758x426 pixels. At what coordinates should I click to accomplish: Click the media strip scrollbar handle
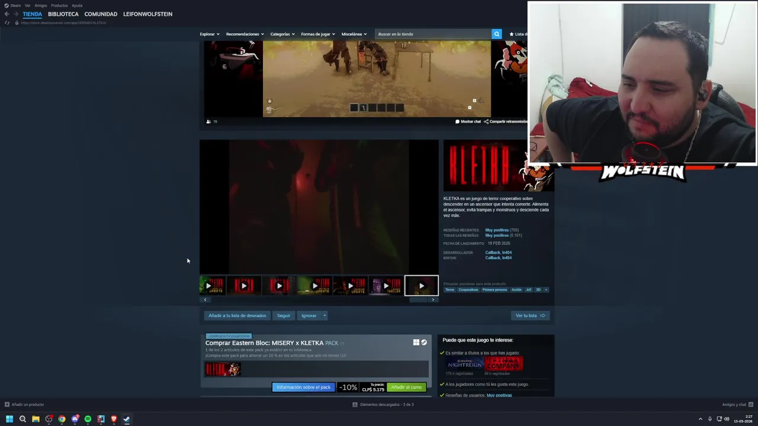[418, 299]
